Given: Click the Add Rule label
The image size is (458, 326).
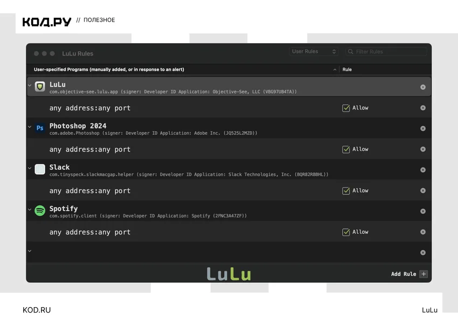Looking at the screenshot, I should pyautogui.click(x=404, y=274).
